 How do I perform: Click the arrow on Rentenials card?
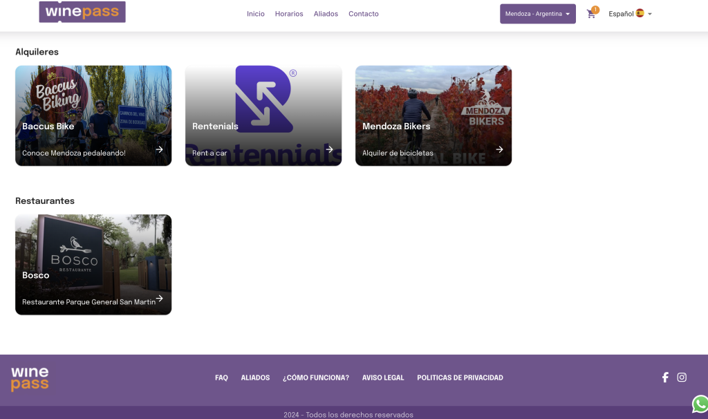click(x=329, y=149)
